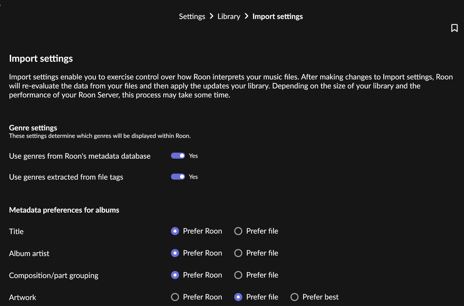Click the bookmark icon
This screenshot has width=464, height=306.
454,28
